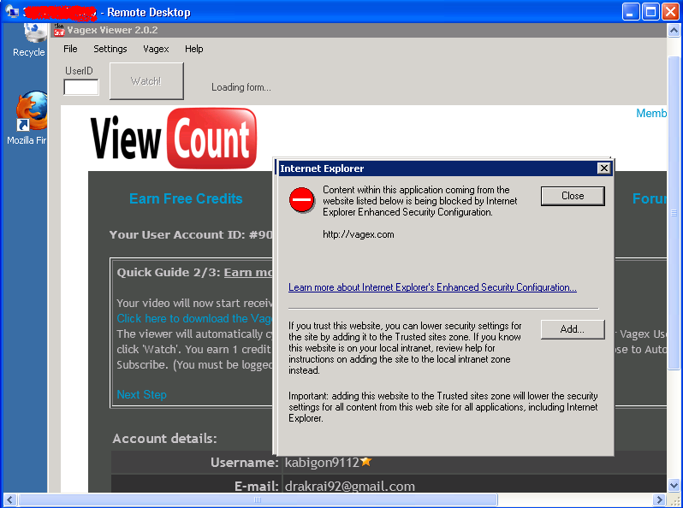Click the star beside username kabigon9112
Image resolution: width=683 pixels, height=508 pixels.
[x=366, y=461]
